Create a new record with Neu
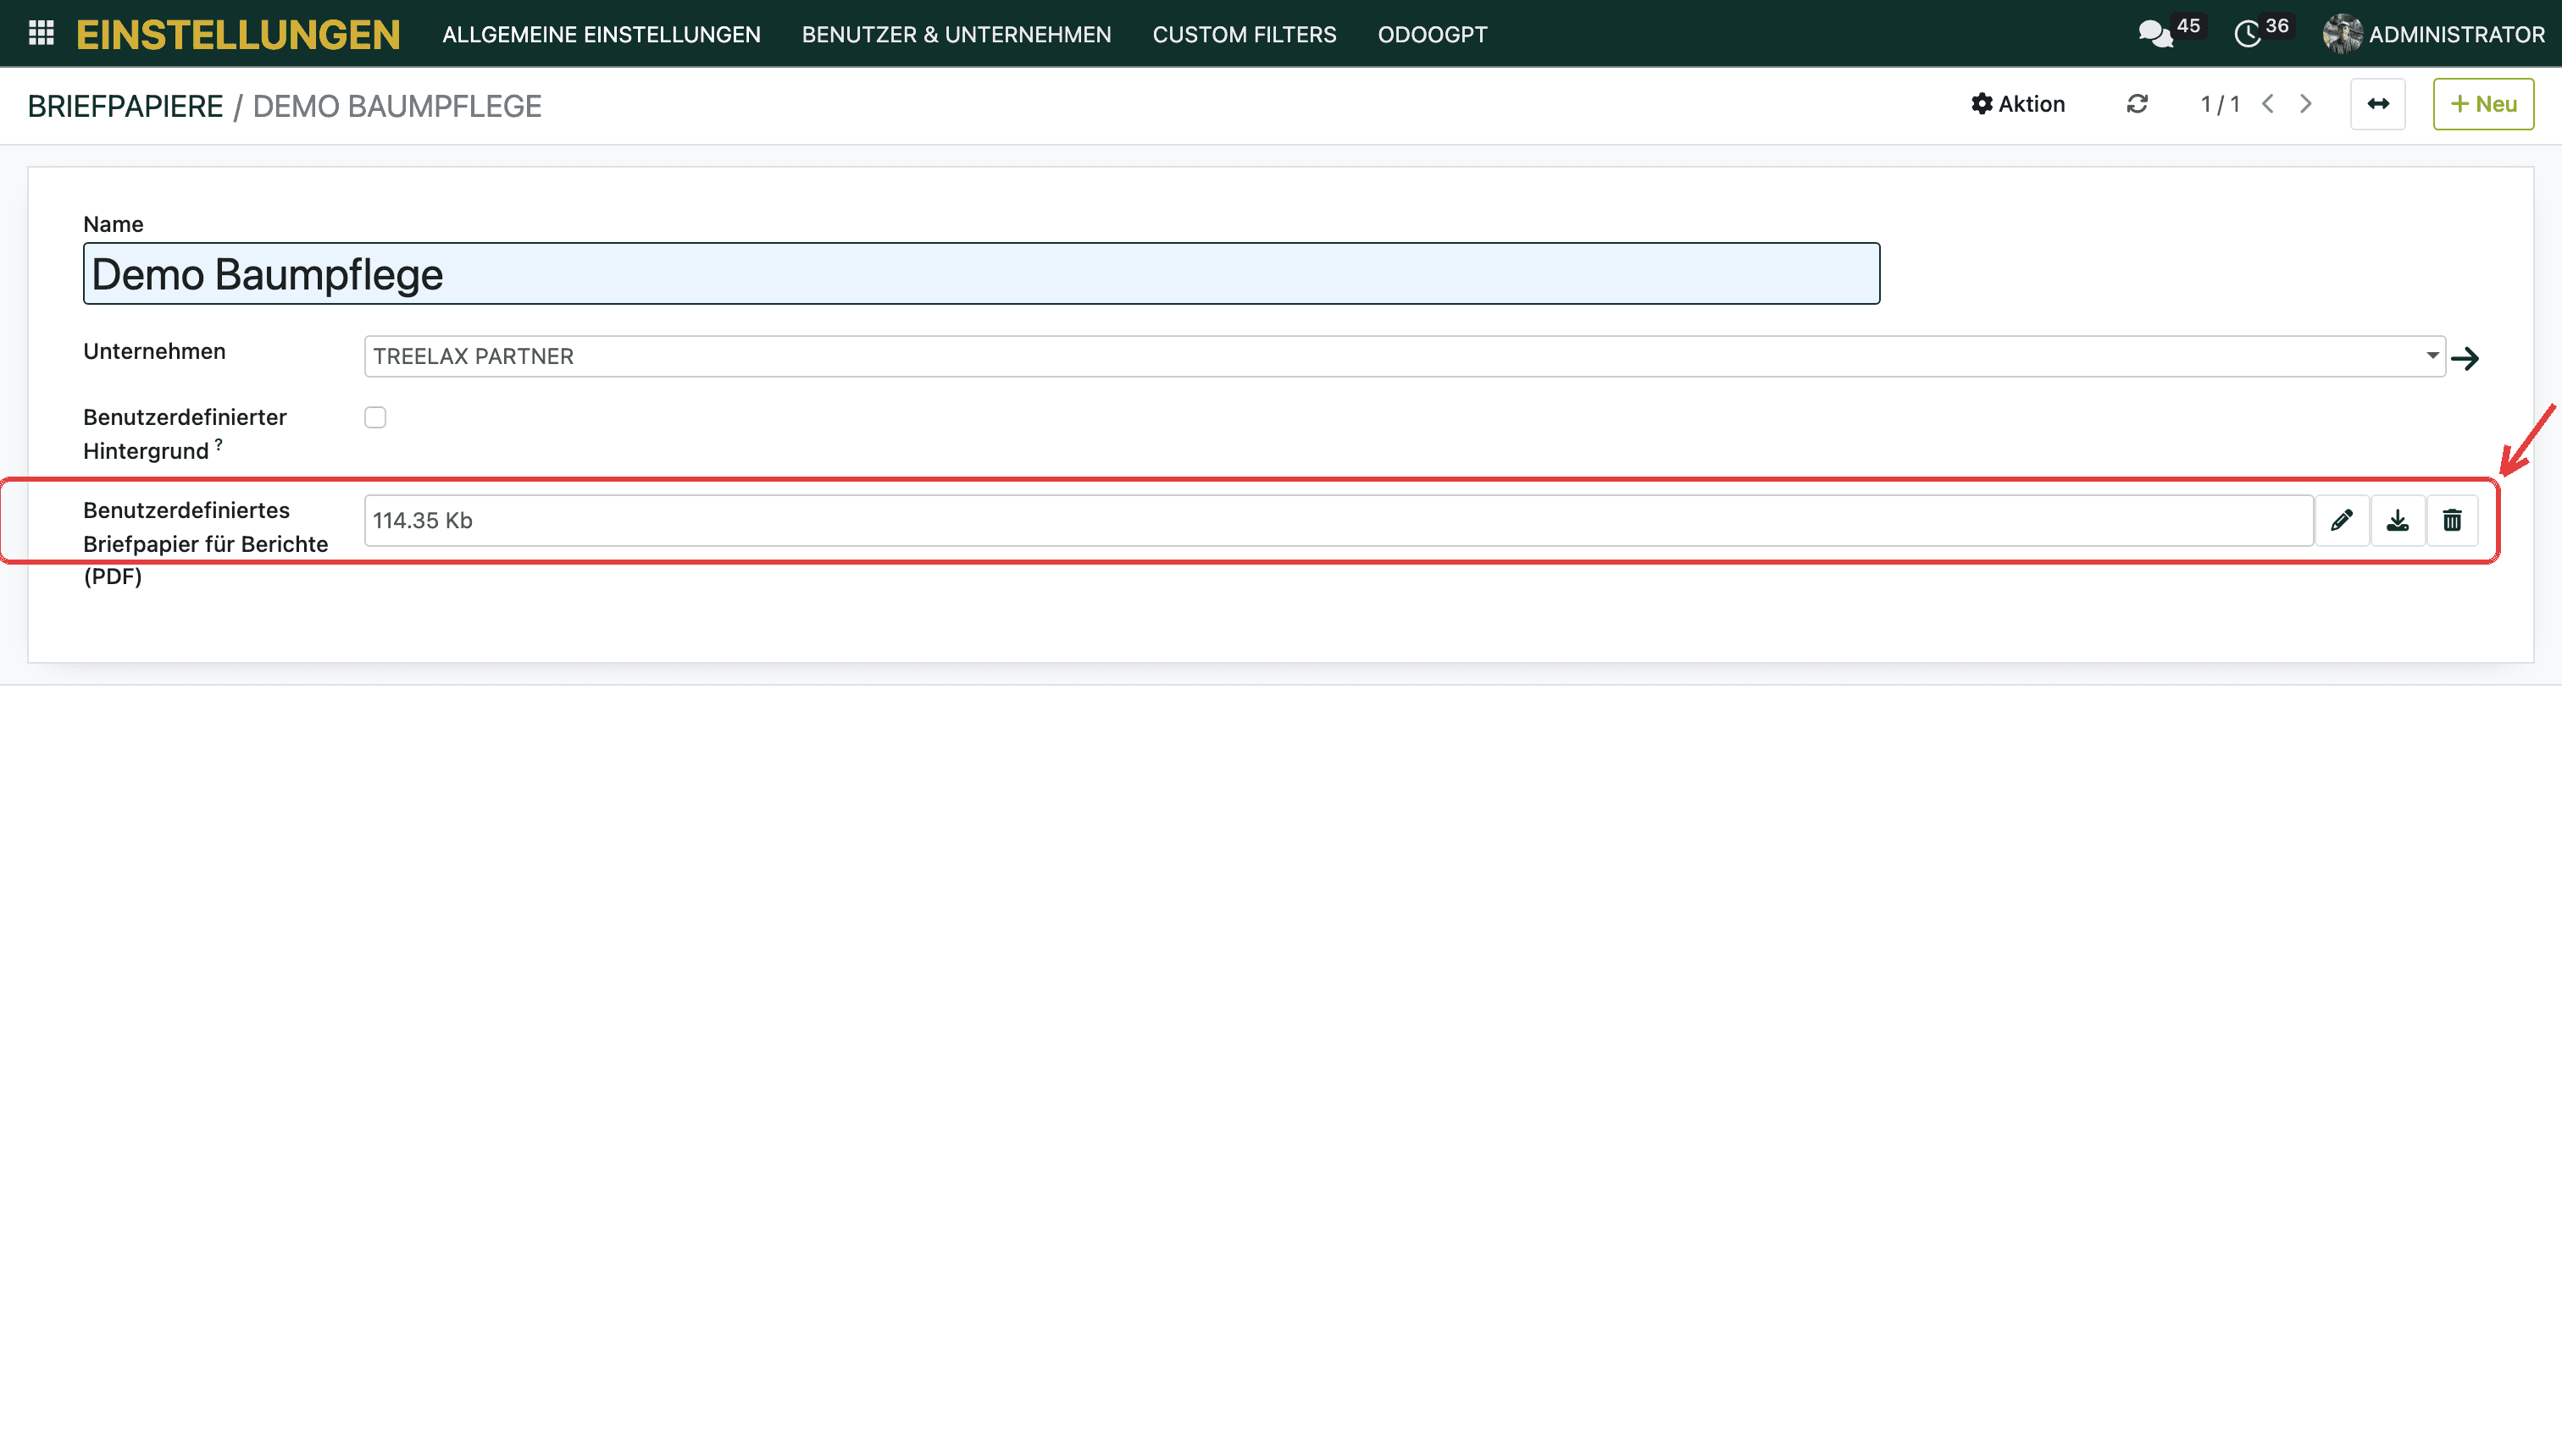The image size is (2562, 1456). (x=2483, y=104)
